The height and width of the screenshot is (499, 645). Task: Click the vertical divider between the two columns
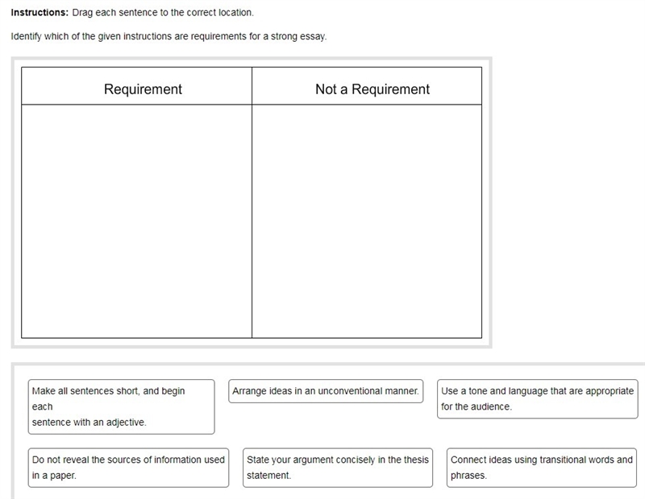(252, 221)
